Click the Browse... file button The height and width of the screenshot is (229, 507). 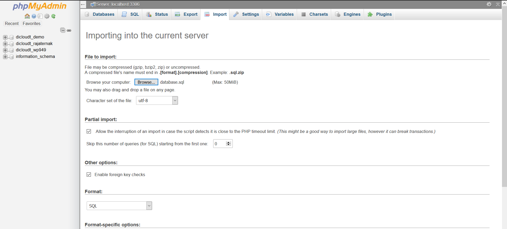[146, 82]
